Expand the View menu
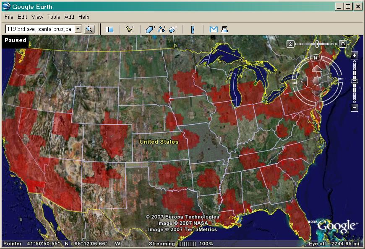 pyautogui.click(x=37, y=17)
